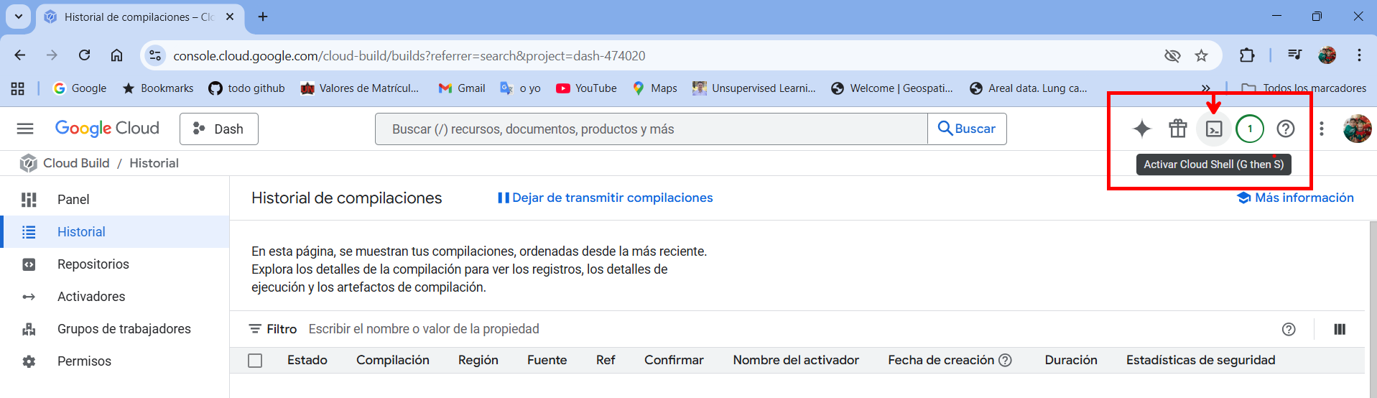Open the Google bookmark
1377x398 pixels.
[x=80, y=88]
